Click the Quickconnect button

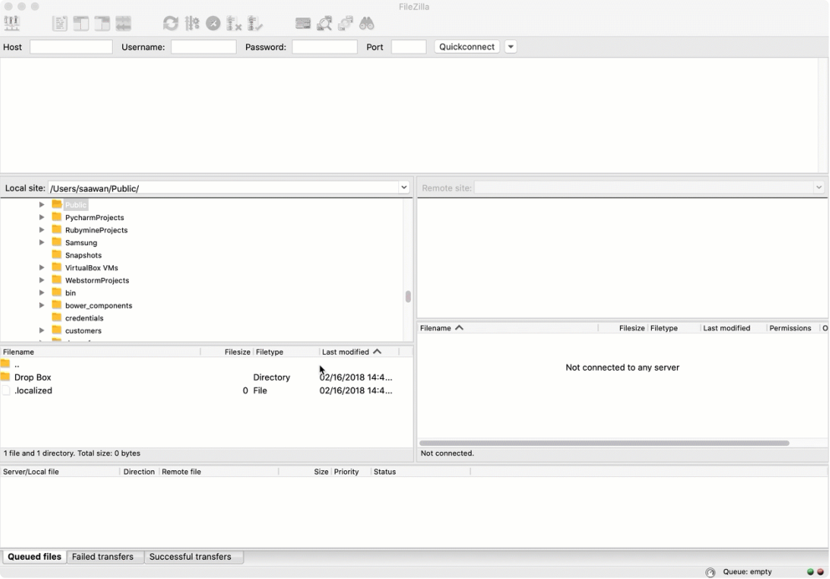(467, 47)
